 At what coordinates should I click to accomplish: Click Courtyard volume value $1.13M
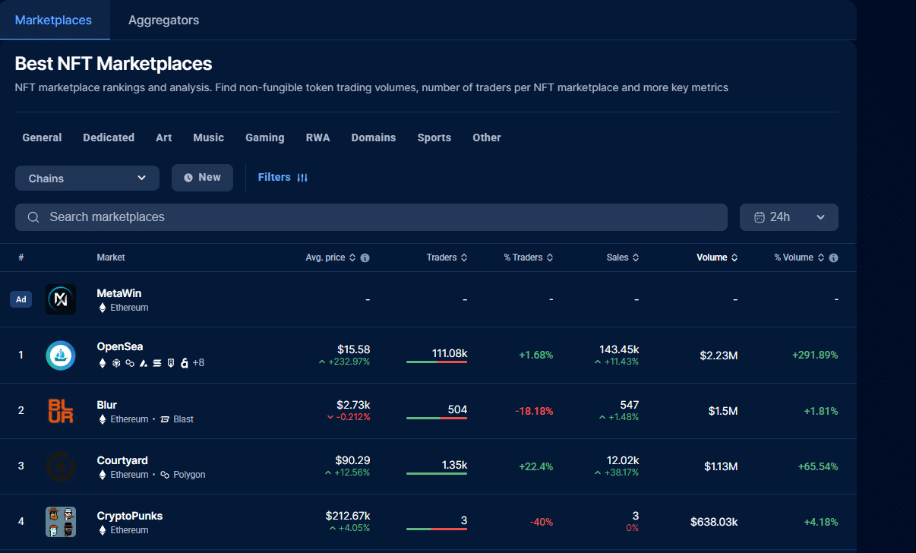(x=720, y=466)
